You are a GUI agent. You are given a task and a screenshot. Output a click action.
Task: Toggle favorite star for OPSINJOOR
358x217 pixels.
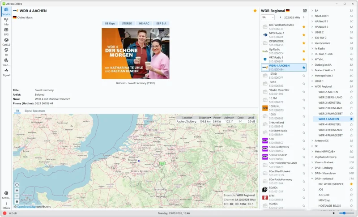304,43
